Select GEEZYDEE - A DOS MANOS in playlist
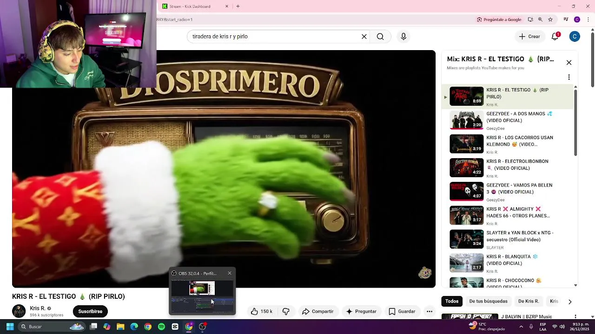595x334 pixels. (x=507, y=120)
